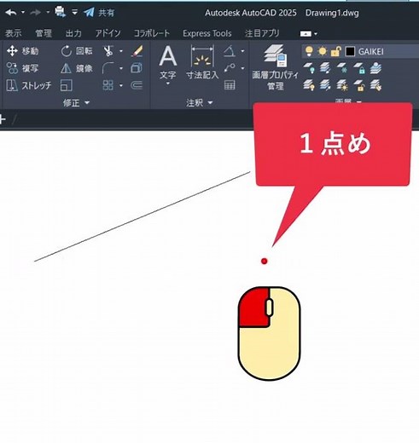Click the GAIKEI layer black color swatch
Image resolution: width=419 pixels, height=443 pixels.
click(x=350, y=51)
